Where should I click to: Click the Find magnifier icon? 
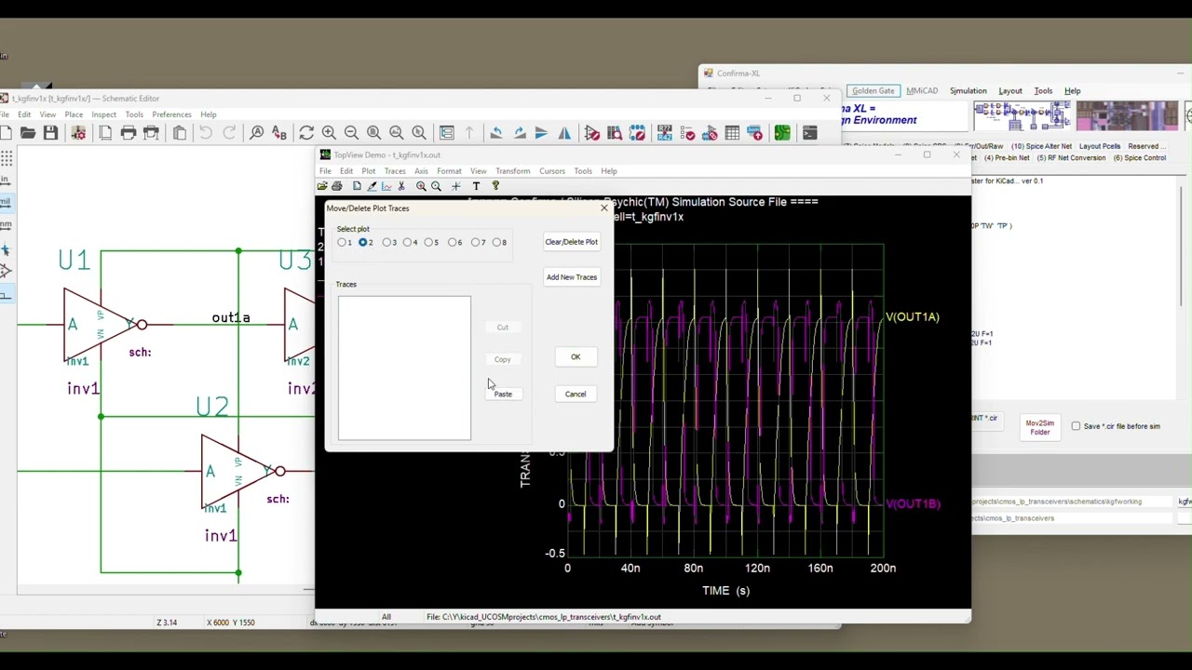(x=256, y=133)
